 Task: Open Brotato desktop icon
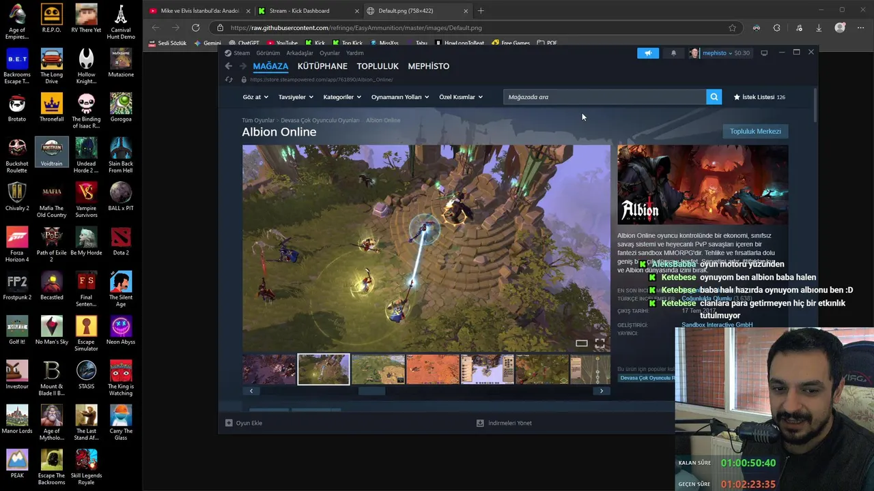point(17,108)
